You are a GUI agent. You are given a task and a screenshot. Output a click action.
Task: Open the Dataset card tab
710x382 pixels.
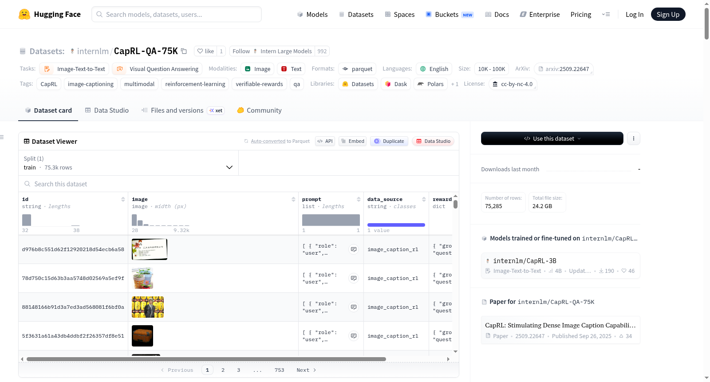coord(48,110)
